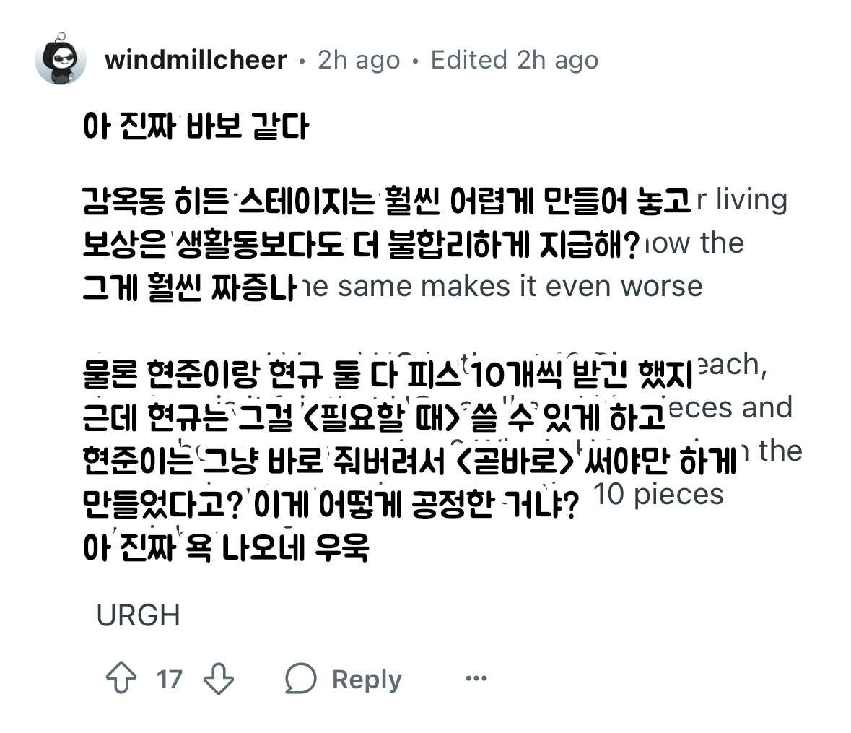The width and height of the screenshot is (851, 733).
Task: Click the vote count showing 17
Action: (x=167, y=677)
